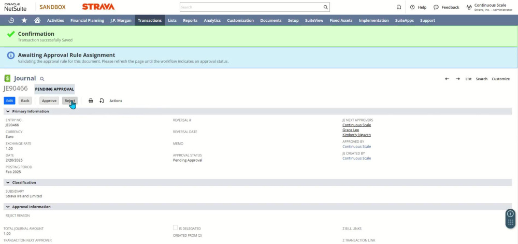Open the Customization menu
Viewport: 518px width, 244px height.
click(x=240, y=20)
